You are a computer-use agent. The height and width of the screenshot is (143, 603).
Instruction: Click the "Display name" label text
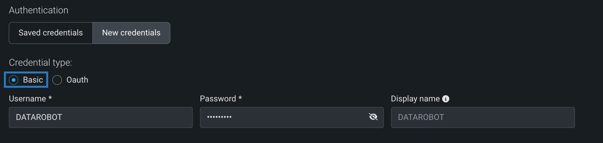pyautogui.click(x=415, y=99)
